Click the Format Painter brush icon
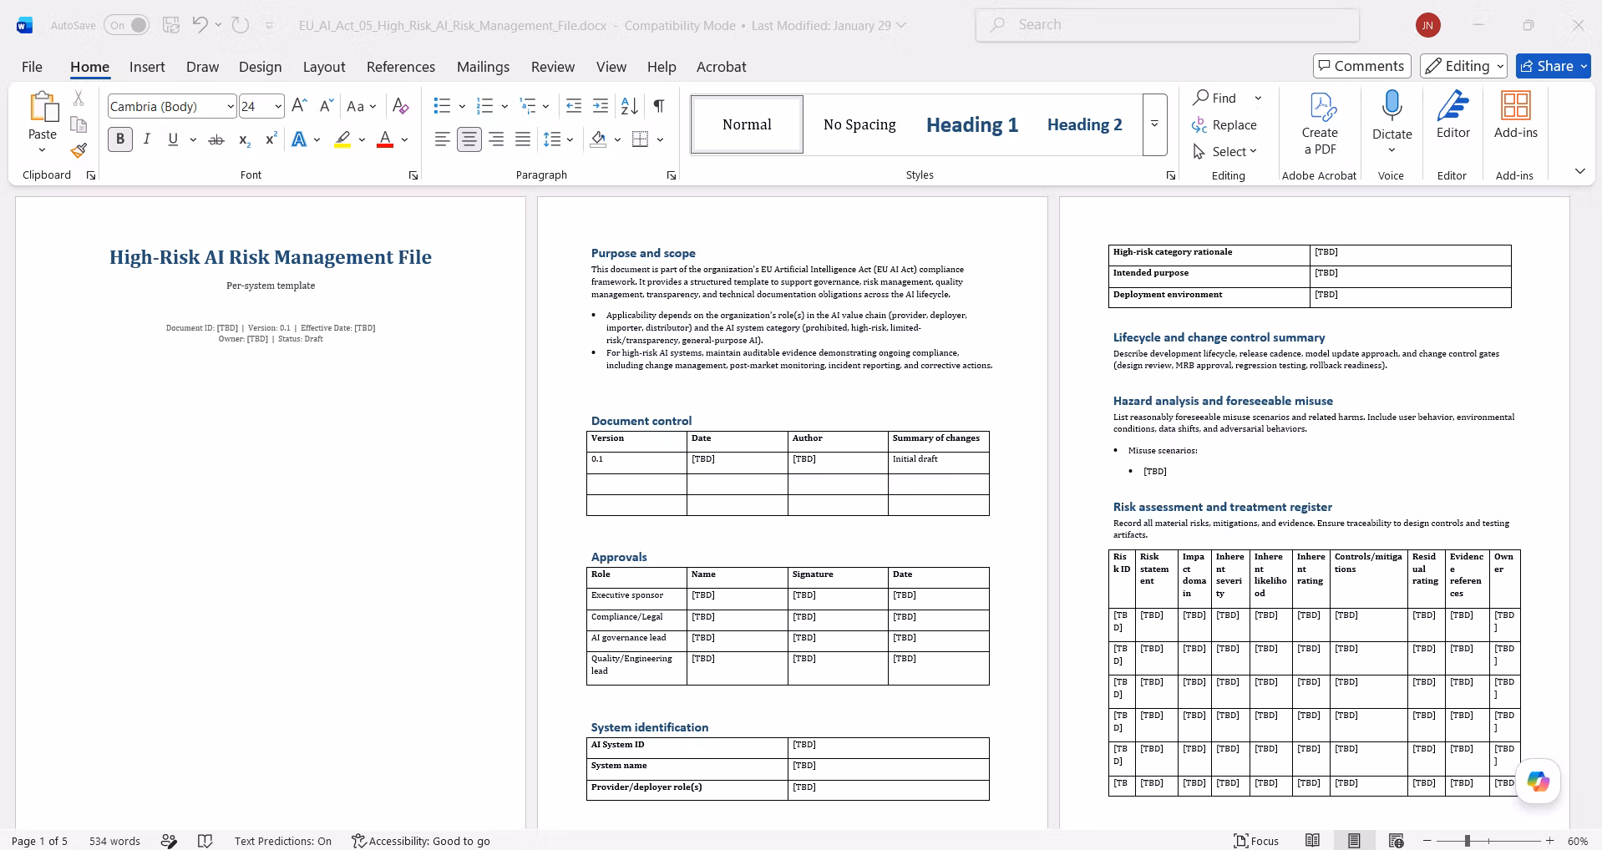This screenshot has width=1602, height=850. tap(79, 150)
